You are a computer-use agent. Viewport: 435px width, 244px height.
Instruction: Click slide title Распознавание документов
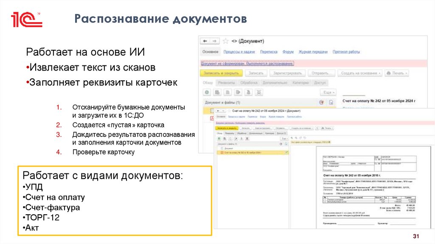tap(160, 19)
